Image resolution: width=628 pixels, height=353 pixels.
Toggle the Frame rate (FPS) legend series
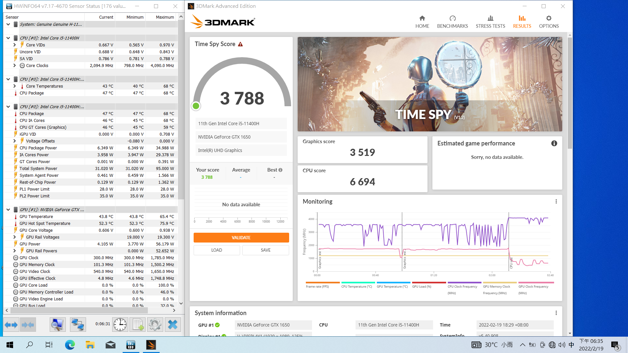[x=317, y=287]
